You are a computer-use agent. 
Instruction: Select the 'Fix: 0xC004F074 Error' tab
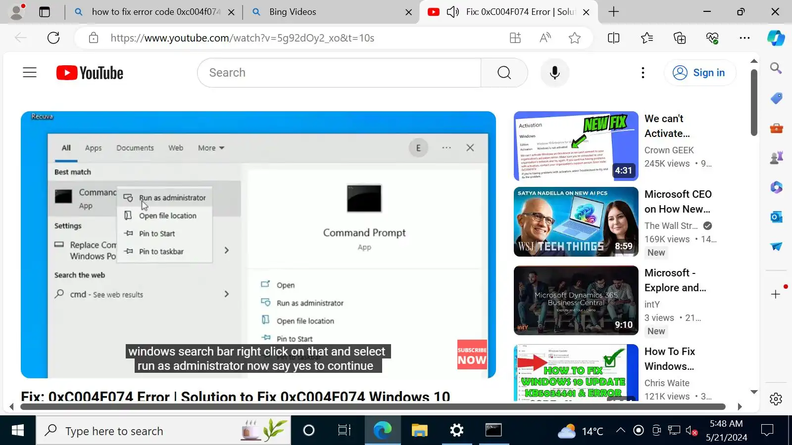click(x=509, y=12)
